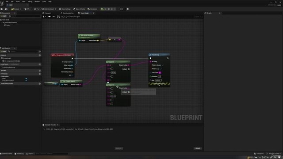Toggle Print to Log checkbox
The image size is (283, 159).
161,69
